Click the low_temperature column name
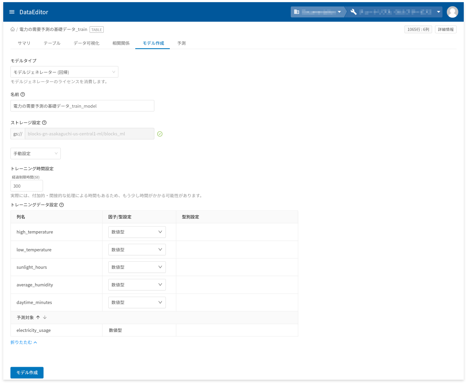The height and width of the screenshot is (384, 467). tap(34, 250)
